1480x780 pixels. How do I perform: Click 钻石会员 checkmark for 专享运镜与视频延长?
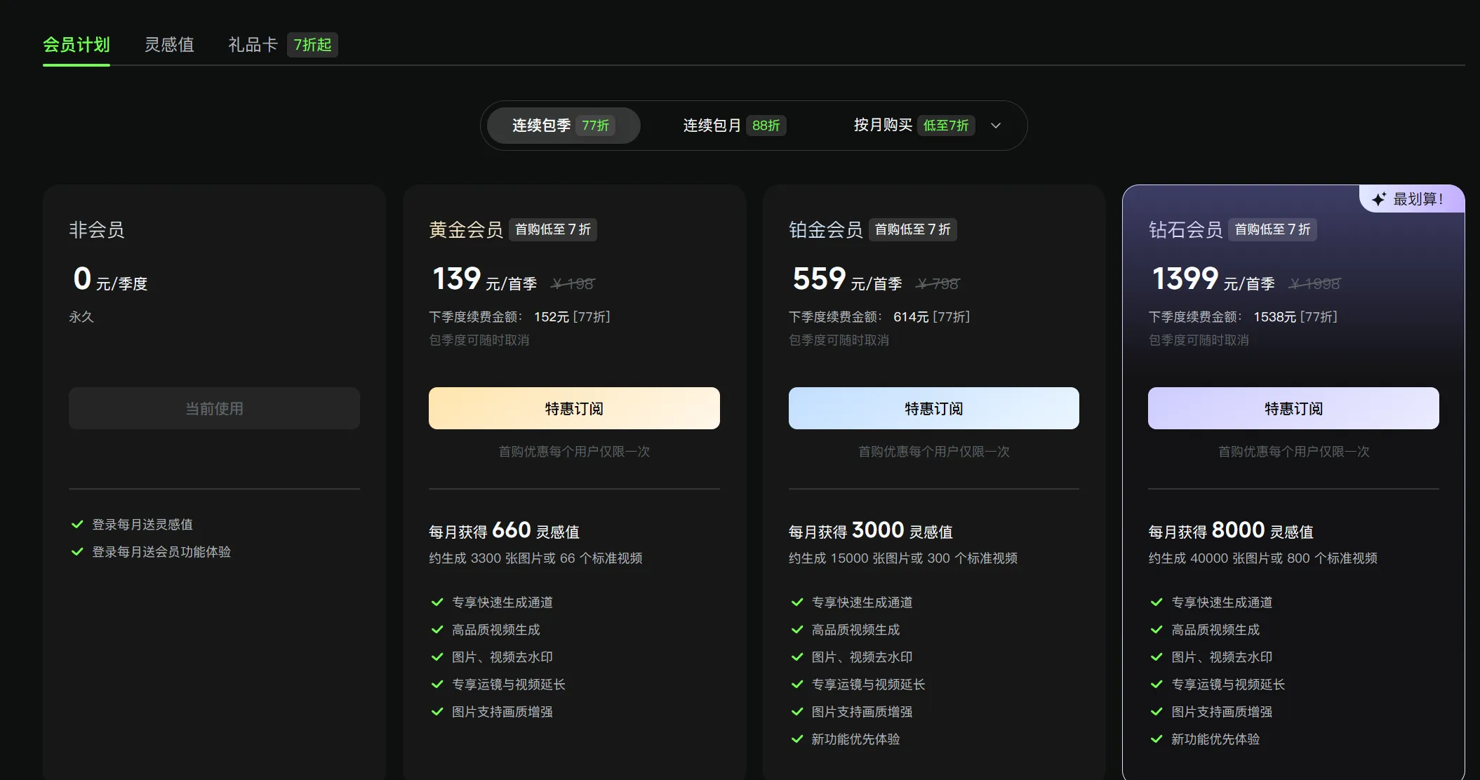(1156, 684)
